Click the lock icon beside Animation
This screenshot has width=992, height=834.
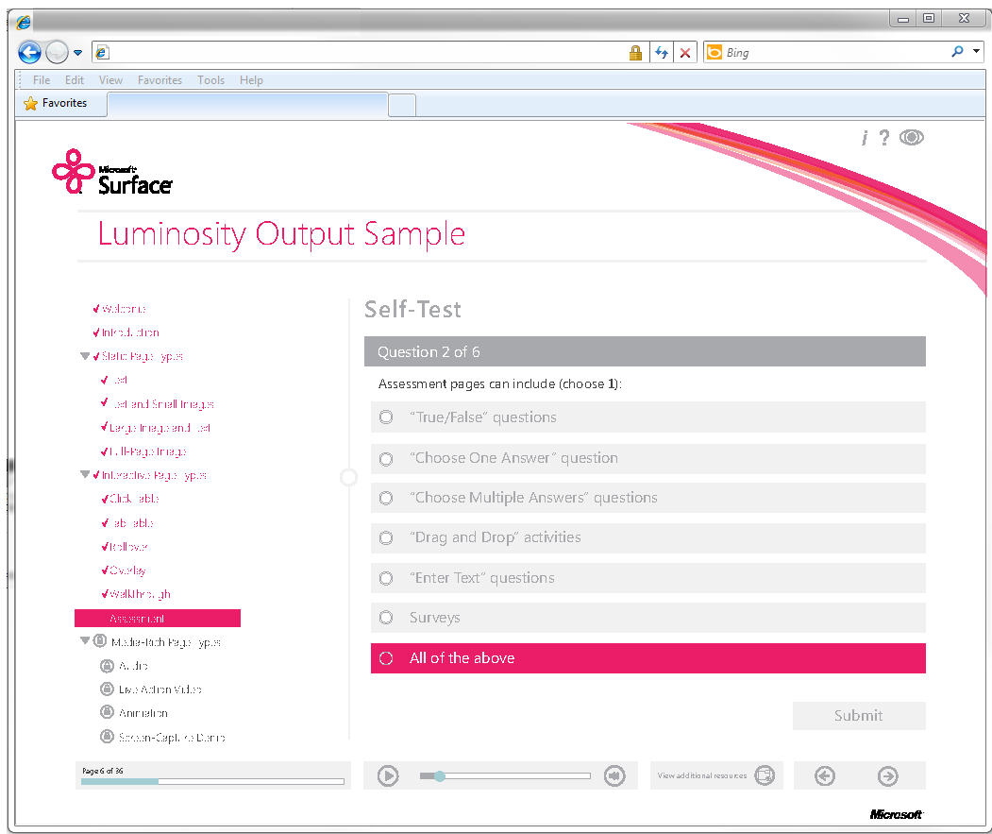pyautogui.click(x=107, y=712)
